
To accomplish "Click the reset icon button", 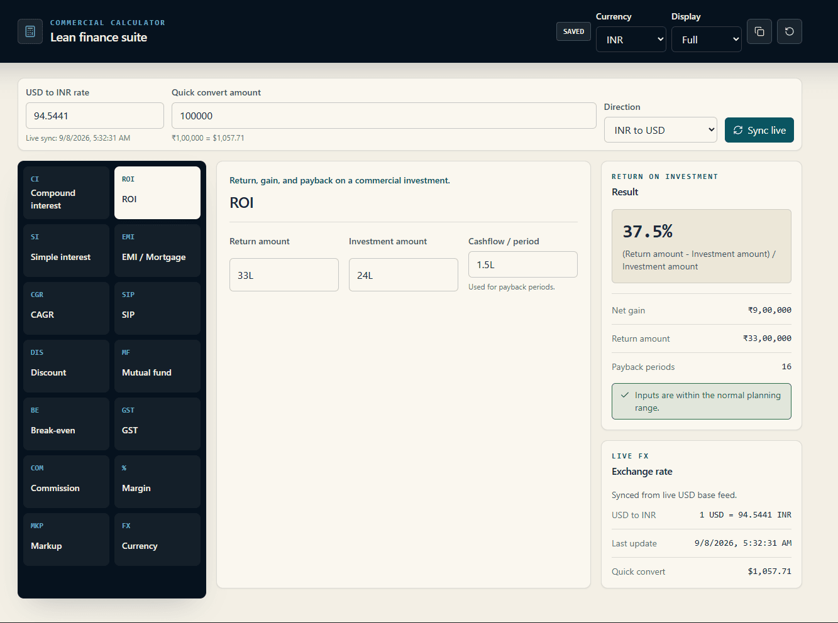I will click(x=790, y=31).
